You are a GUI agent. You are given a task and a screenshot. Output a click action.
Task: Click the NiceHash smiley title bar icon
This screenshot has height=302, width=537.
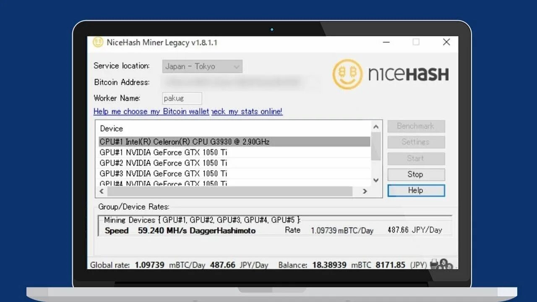pyautogui.click(x=98, y=42)
